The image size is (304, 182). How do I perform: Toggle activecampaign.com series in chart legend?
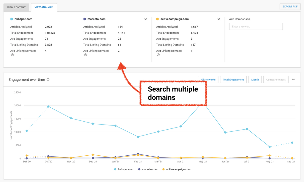176,169
